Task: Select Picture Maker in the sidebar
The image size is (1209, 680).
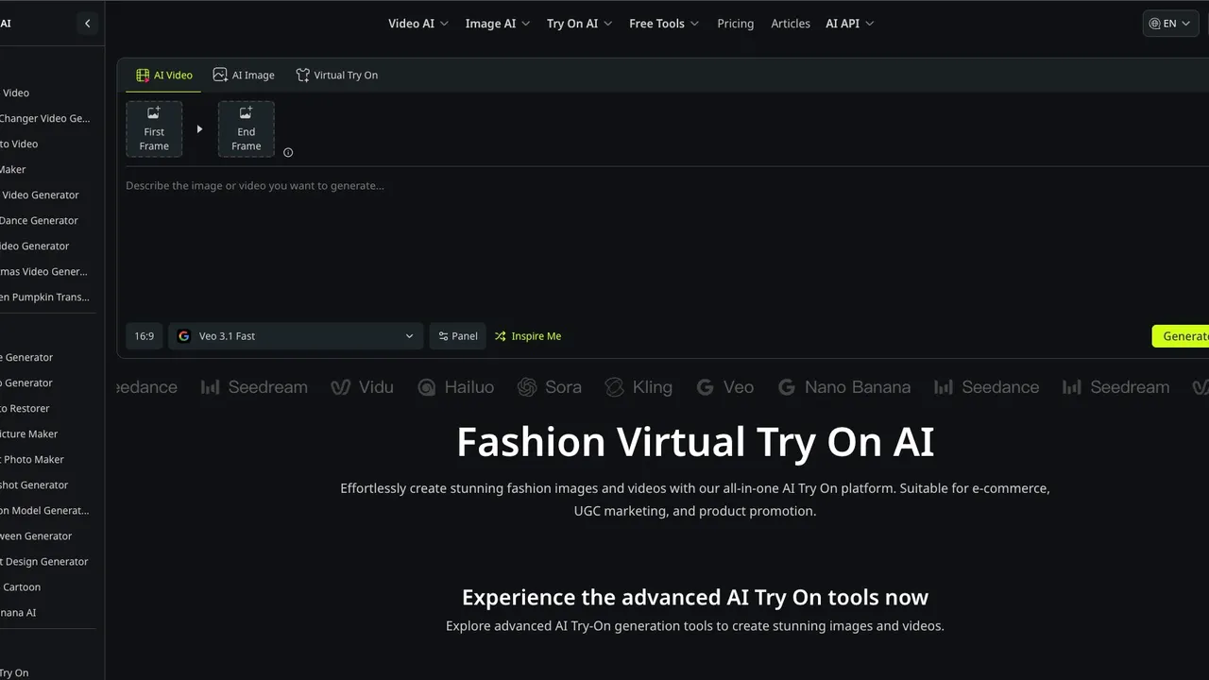Action: [30, 433]
